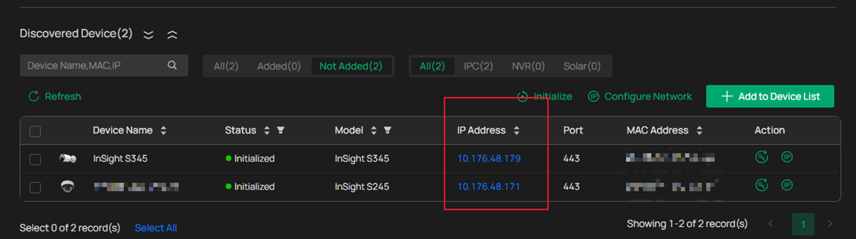Click the dome camera icon in second row
Image resolution: width=856 pixels, height=239 pixels.
tap(68, 186)
